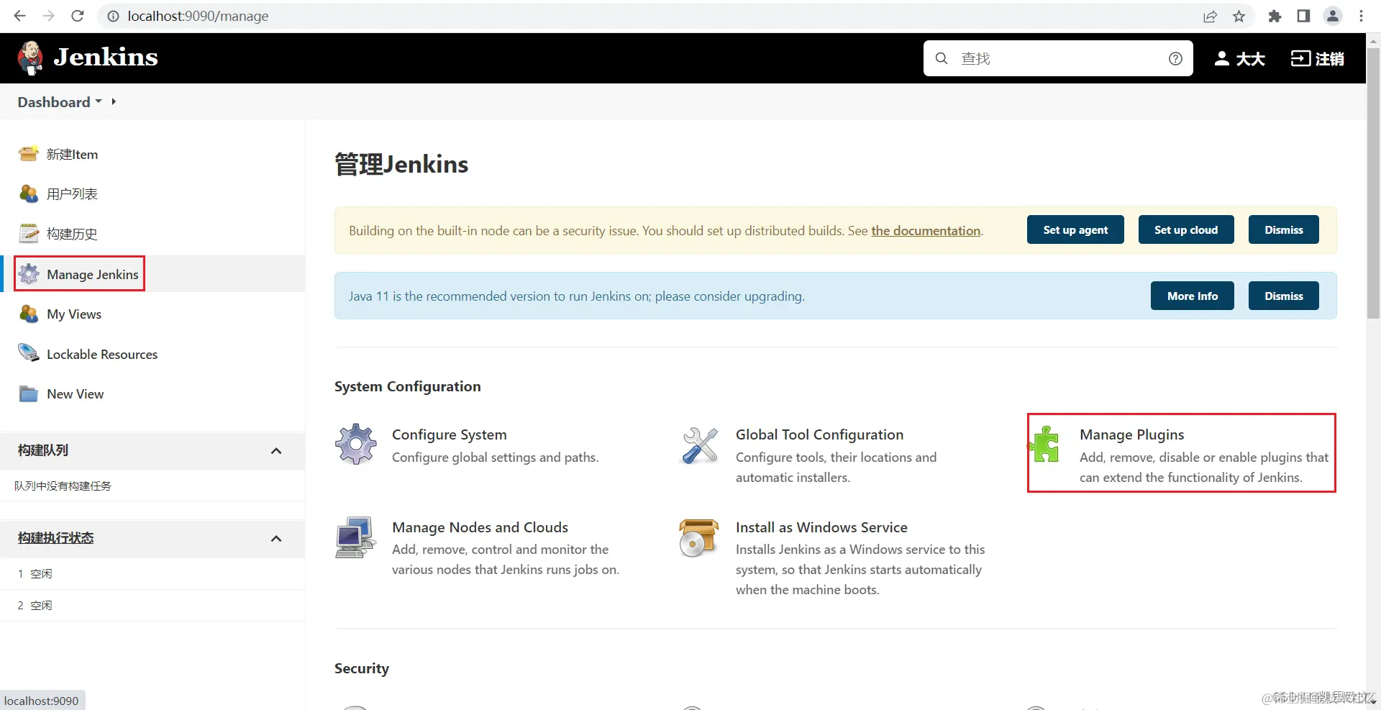1381x710 pixels.
Task: Click the Lockable Resources drive icon
Action: pyautogui.click(x=29, y=353)
